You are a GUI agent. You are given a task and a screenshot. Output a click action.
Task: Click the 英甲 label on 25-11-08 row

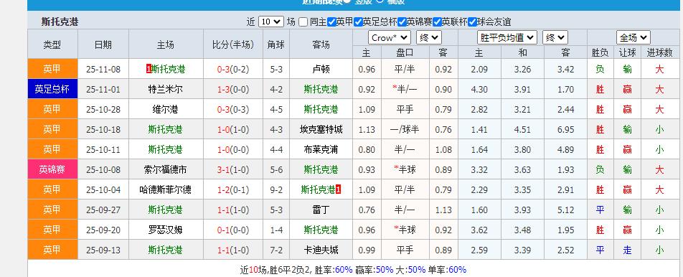click(x=52, y=69)
